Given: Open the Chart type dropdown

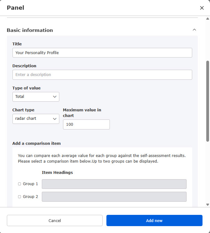Looking at the screenshot, I should pos(36,119).
